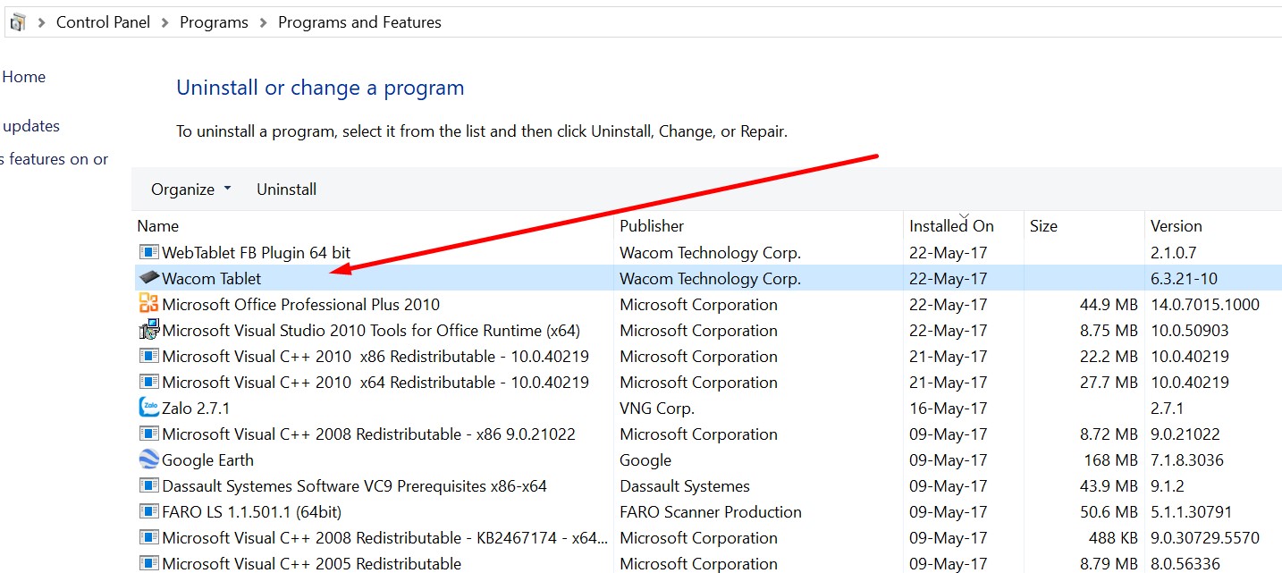1282x573 pixels.
Task: Click the Dassault Systemes Prerequisites icon
Action: click(148, 485)
